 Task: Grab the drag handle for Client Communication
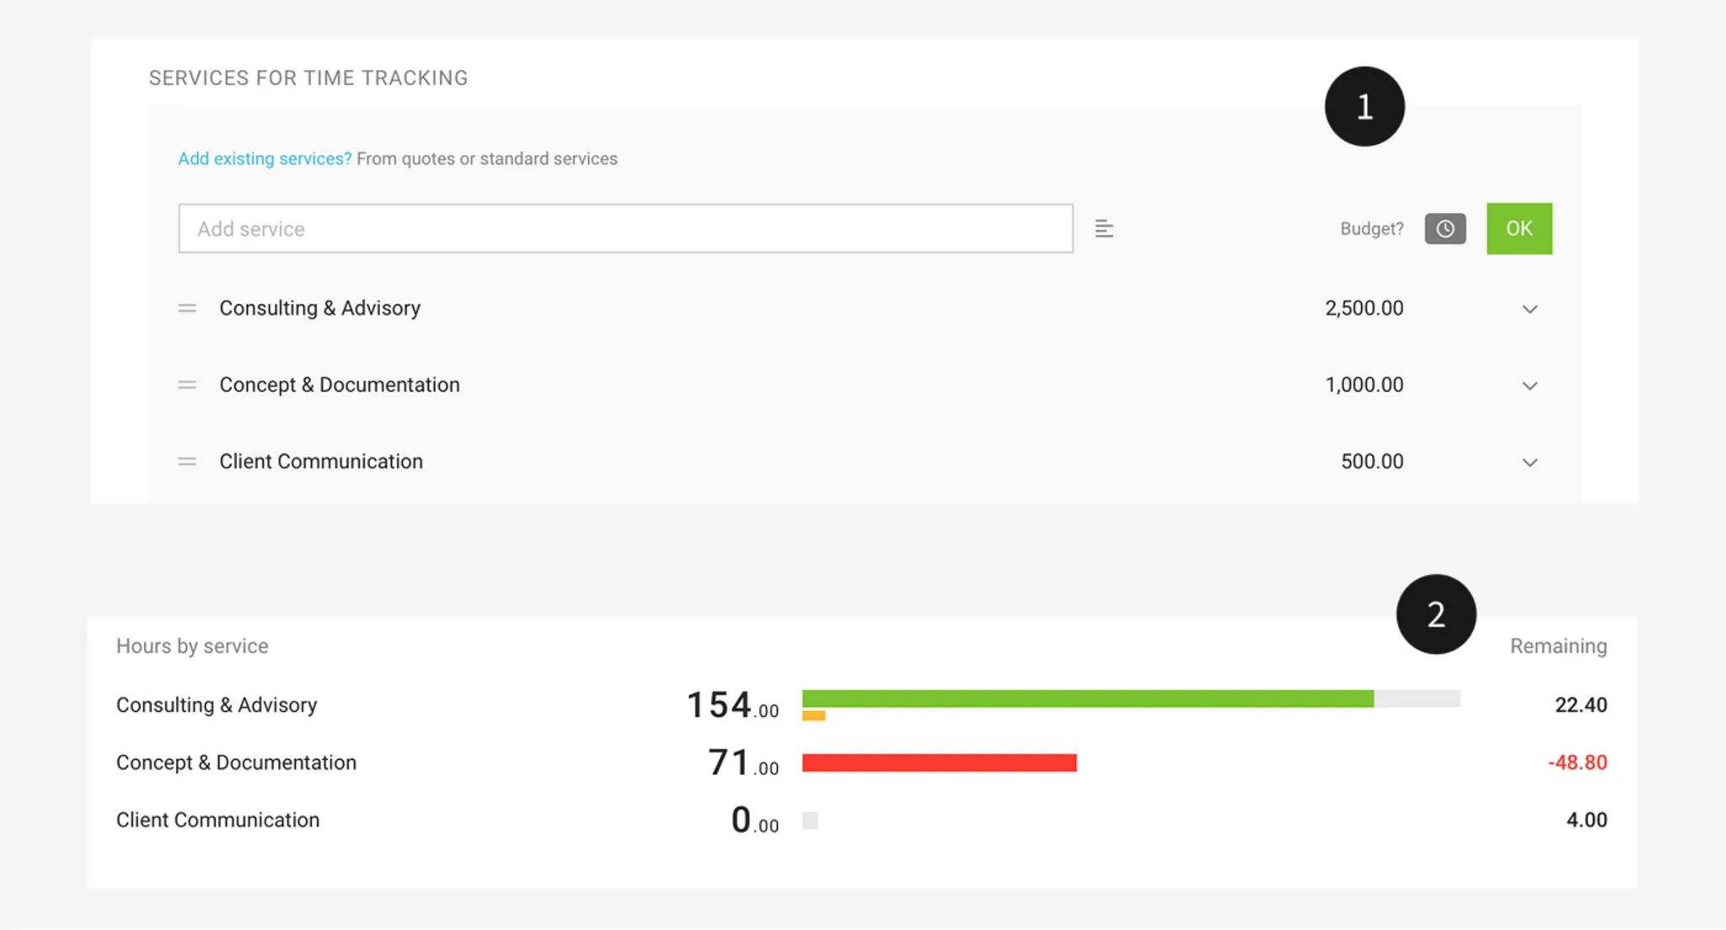pyautogui.click(x=187, y=462)
